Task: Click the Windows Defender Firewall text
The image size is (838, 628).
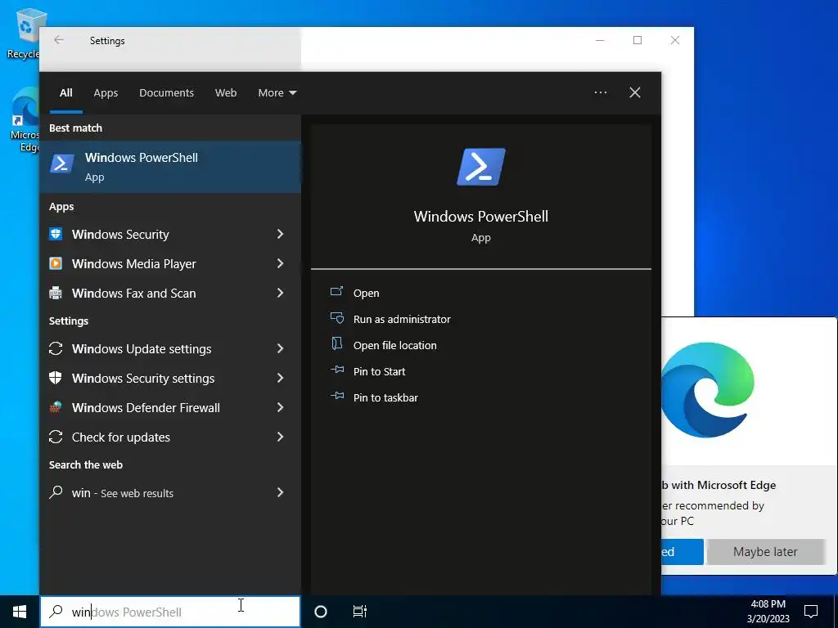Action: pyautogui.click(x=146, y=408)
